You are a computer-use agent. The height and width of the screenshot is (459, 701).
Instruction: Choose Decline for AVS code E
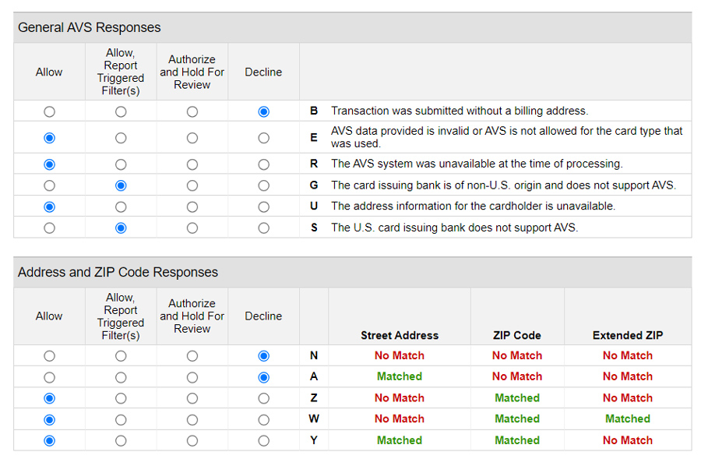coord(263,138)
